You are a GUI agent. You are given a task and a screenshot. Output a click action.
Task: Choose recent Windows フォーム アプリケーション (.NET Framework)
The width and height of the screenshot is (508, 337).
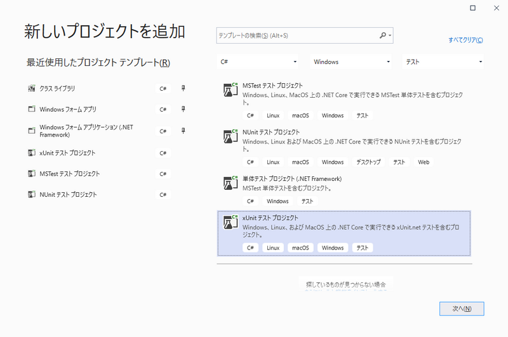(x=107, y=131)
